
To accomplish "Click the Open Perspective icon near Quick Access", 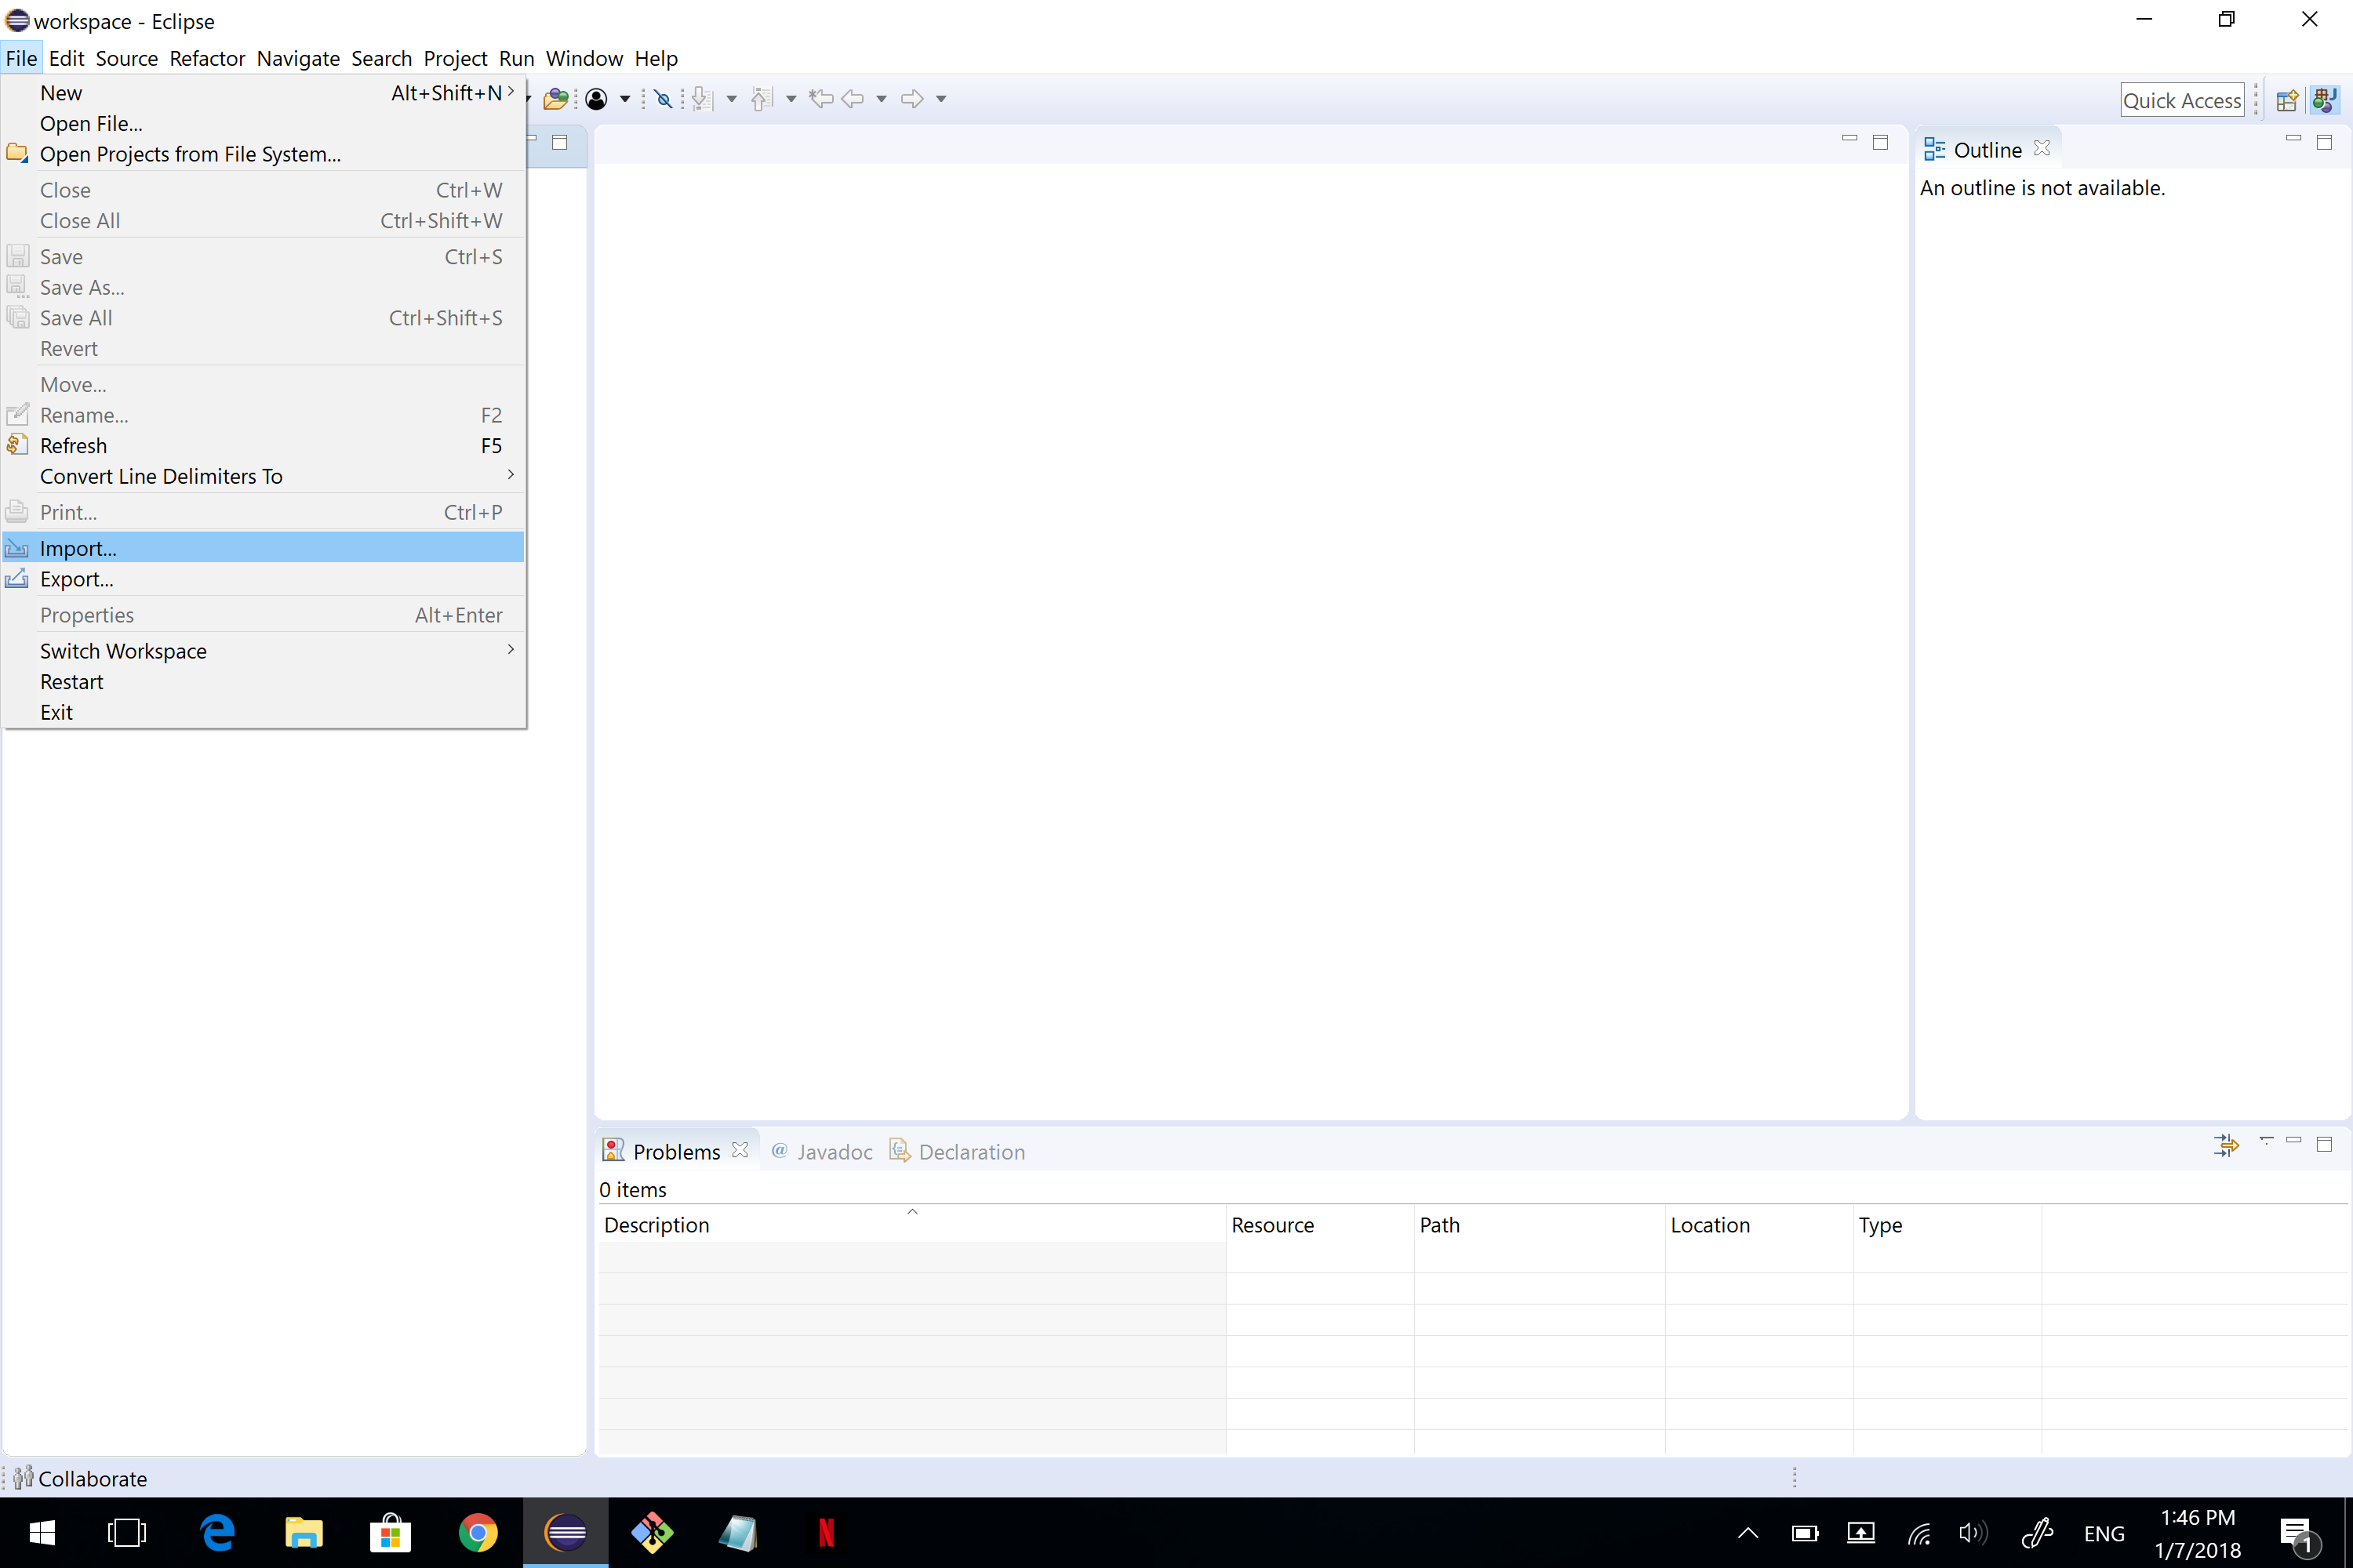I will [x=2286, y=100].
